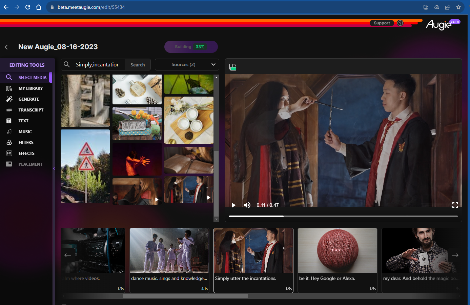Play the video preview
Screen dimensions: 470x305
(x=233, y=205)
